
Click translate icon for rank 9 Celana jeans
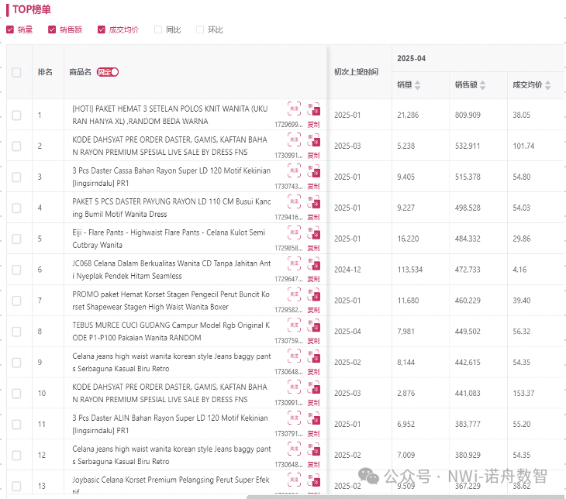click(x=312, y=356)
